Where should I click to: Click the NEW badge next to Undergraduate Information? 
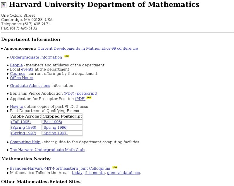(67, 56)
